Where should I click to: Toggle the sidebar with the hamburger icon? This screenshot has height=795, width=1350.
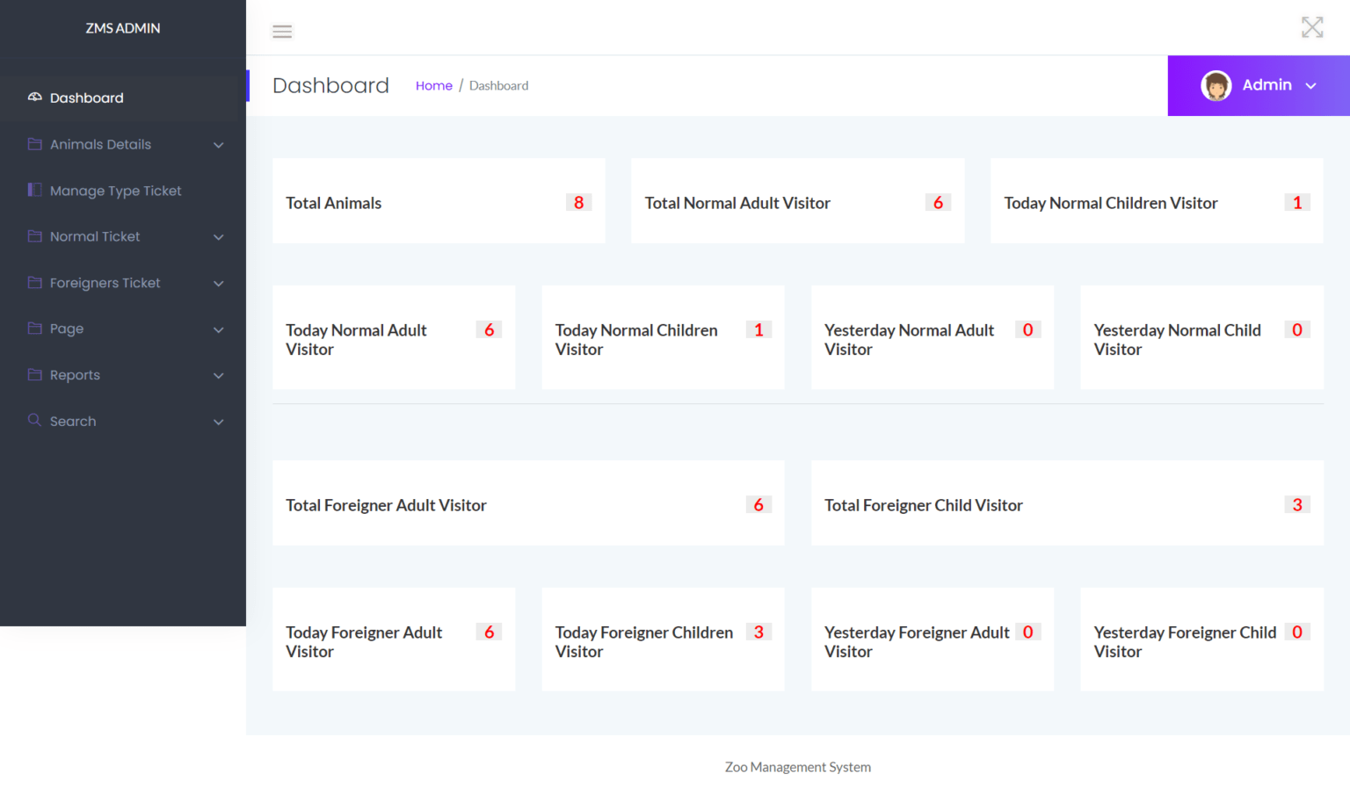(x=282, y=31)
